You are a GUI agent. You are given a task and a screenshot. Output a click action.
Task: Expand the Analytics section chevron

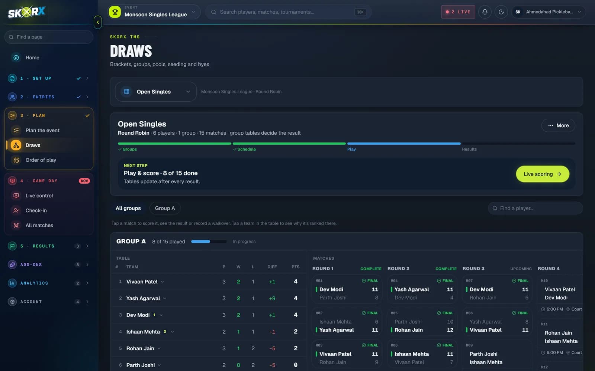pos(87,283)
